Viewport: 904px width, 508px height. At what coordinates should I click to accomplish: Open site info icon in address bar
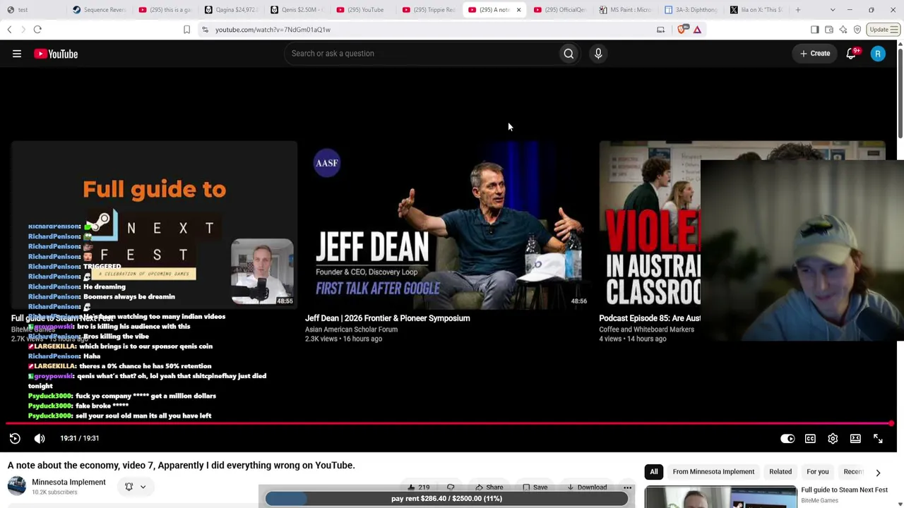click(205, 30)
